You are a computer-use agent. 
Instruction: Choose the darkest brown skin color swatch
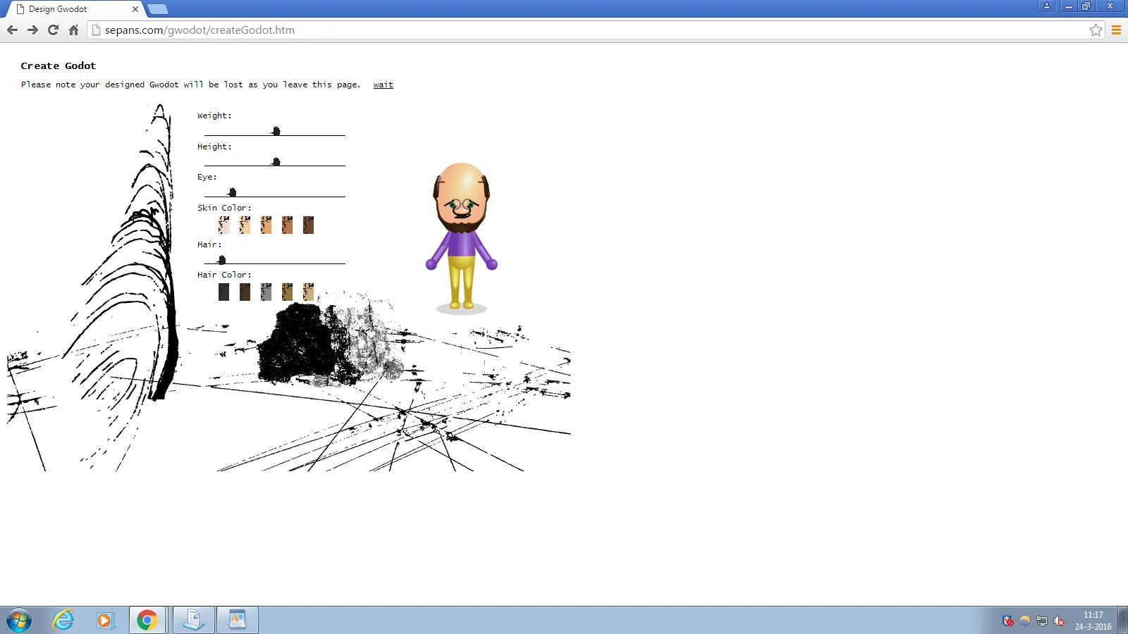tap(308, 225)
